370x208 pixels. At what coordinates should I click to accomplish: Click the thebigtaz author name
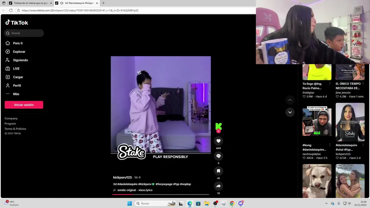coord(308,93)
